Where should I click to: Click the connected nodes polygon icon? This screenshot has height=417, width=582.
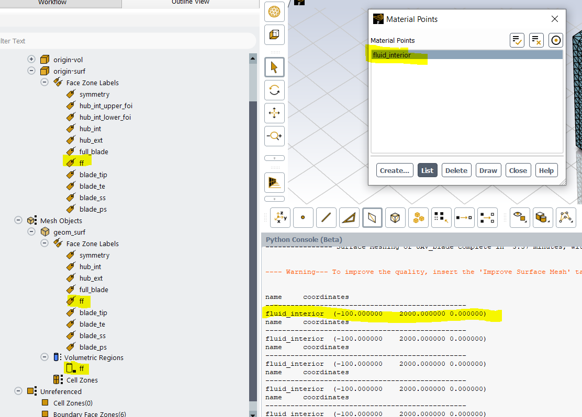(x=566, y=217)
